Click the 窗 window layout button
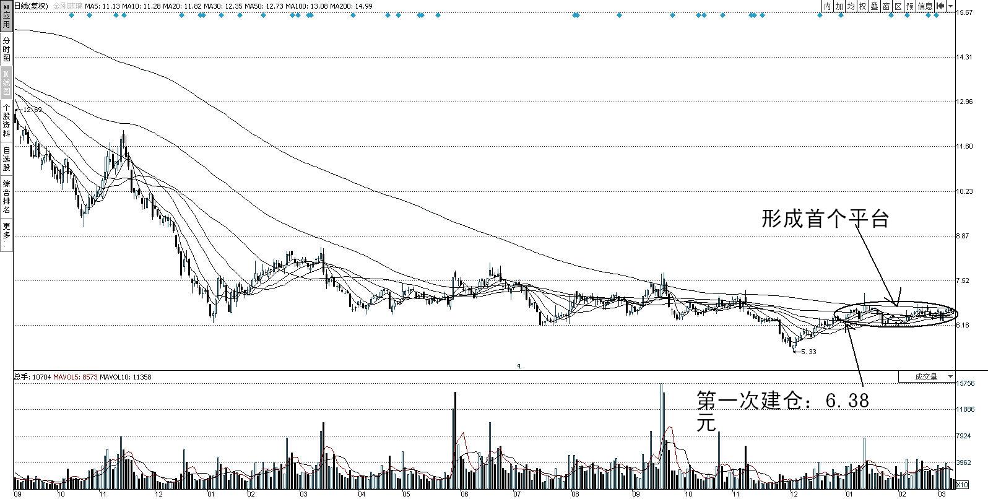988x499 pixels. pos(886,6)
